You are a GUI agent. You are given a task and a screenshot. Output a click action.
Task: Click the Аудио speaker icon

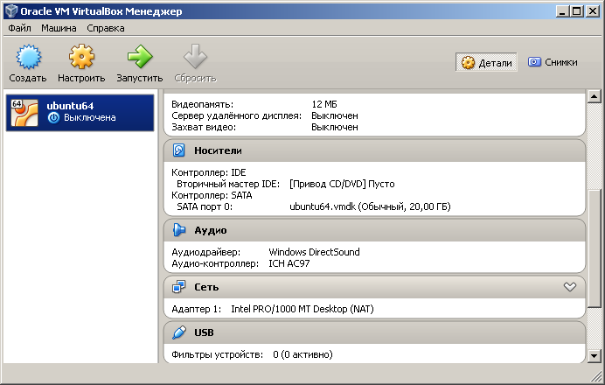point(179,230)
